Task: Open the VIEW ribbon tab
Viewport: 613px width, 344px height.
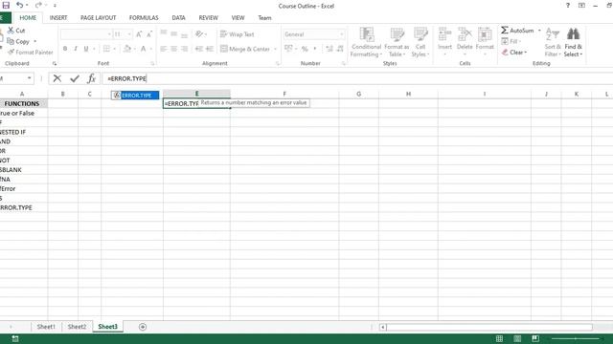Action: point(238,17)
